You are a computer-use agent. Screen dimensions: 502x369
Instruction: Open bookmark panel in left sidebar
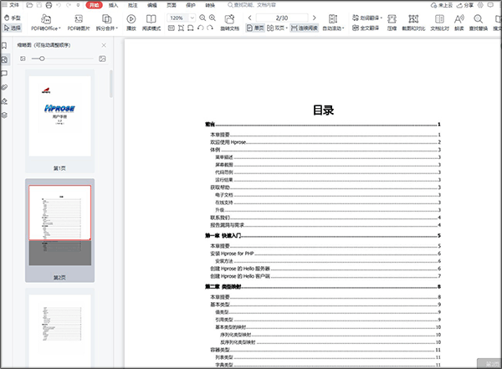pos(5,46)
